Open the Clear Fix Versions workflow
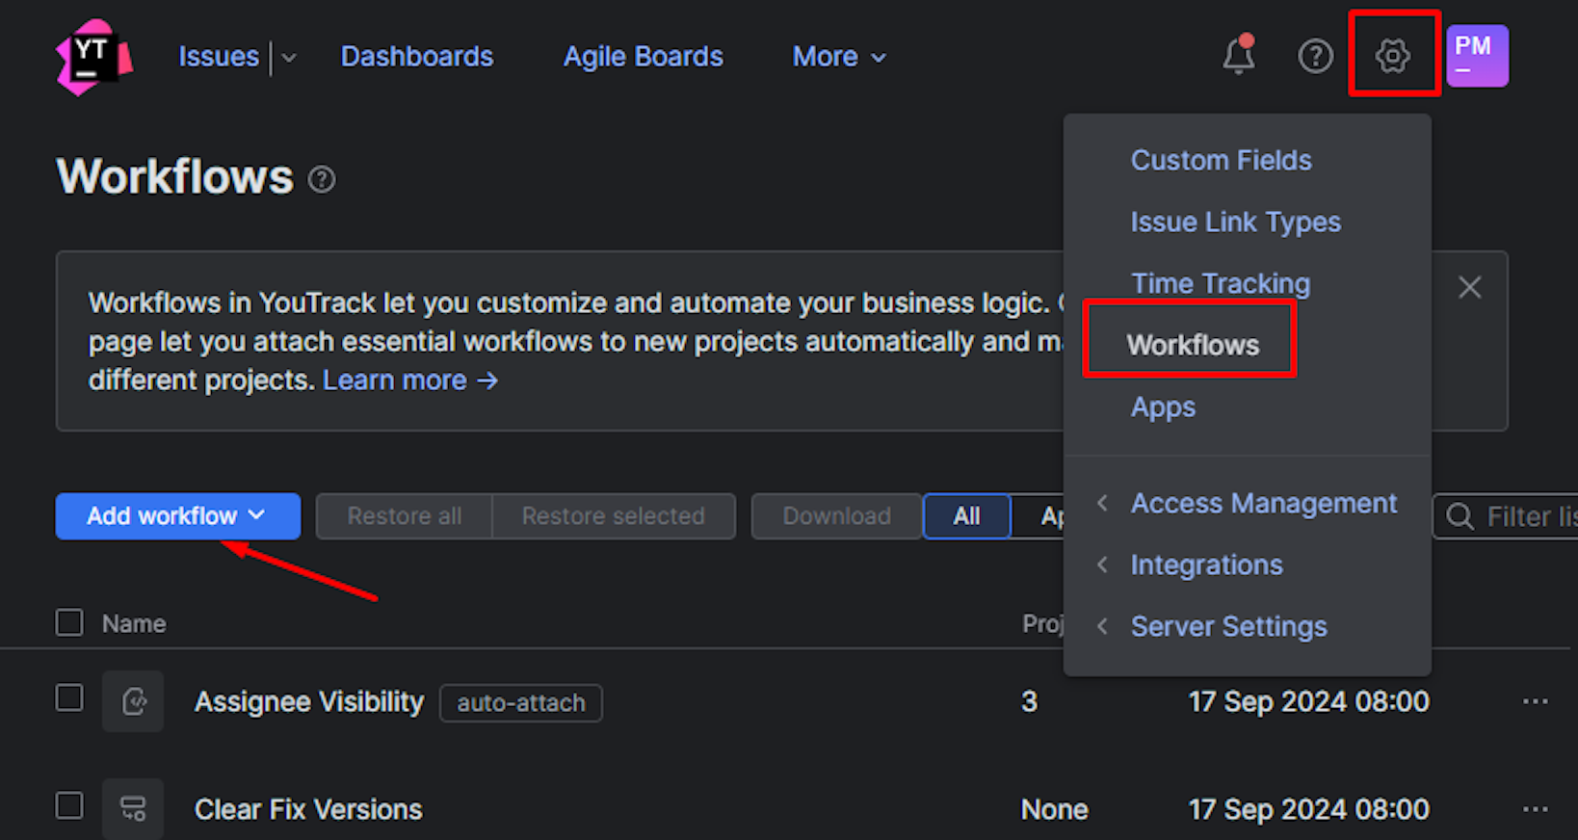The width and height of the screenshot is (1578, 840). pyautogui.click(x=308, y=809)
